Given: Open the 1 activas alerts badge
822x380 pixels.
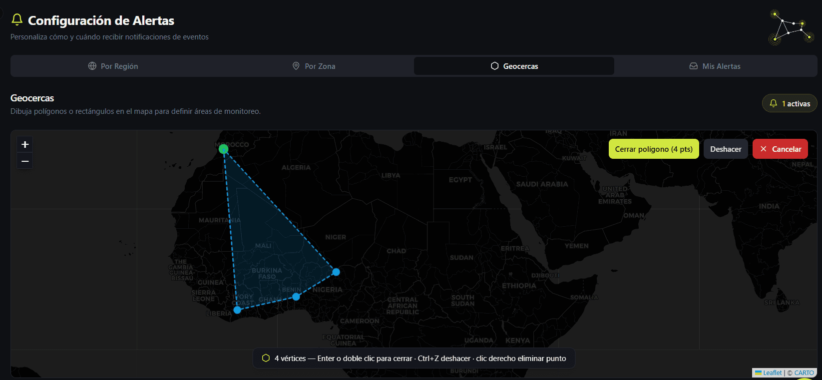Looking at the screenshot, I should 790,103.
